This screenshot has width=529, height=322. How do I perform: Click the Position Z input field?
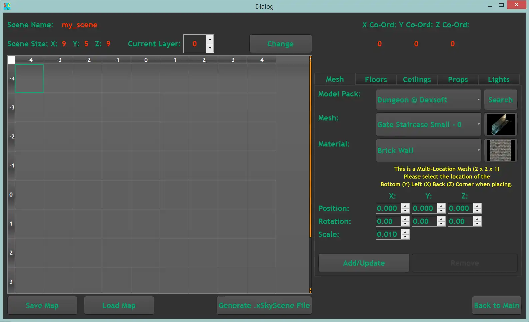point(461,208)
